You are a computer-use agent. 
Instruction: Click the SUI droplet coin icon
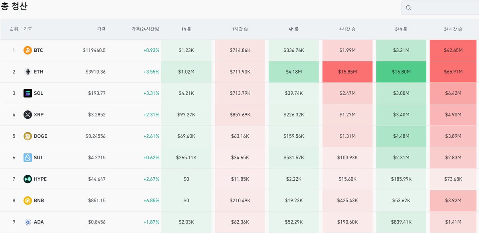coord(28,158)
